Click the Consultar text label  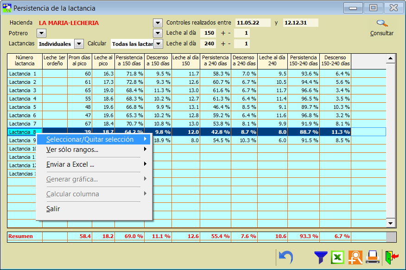pyautogui.click(x=381, y=33)
